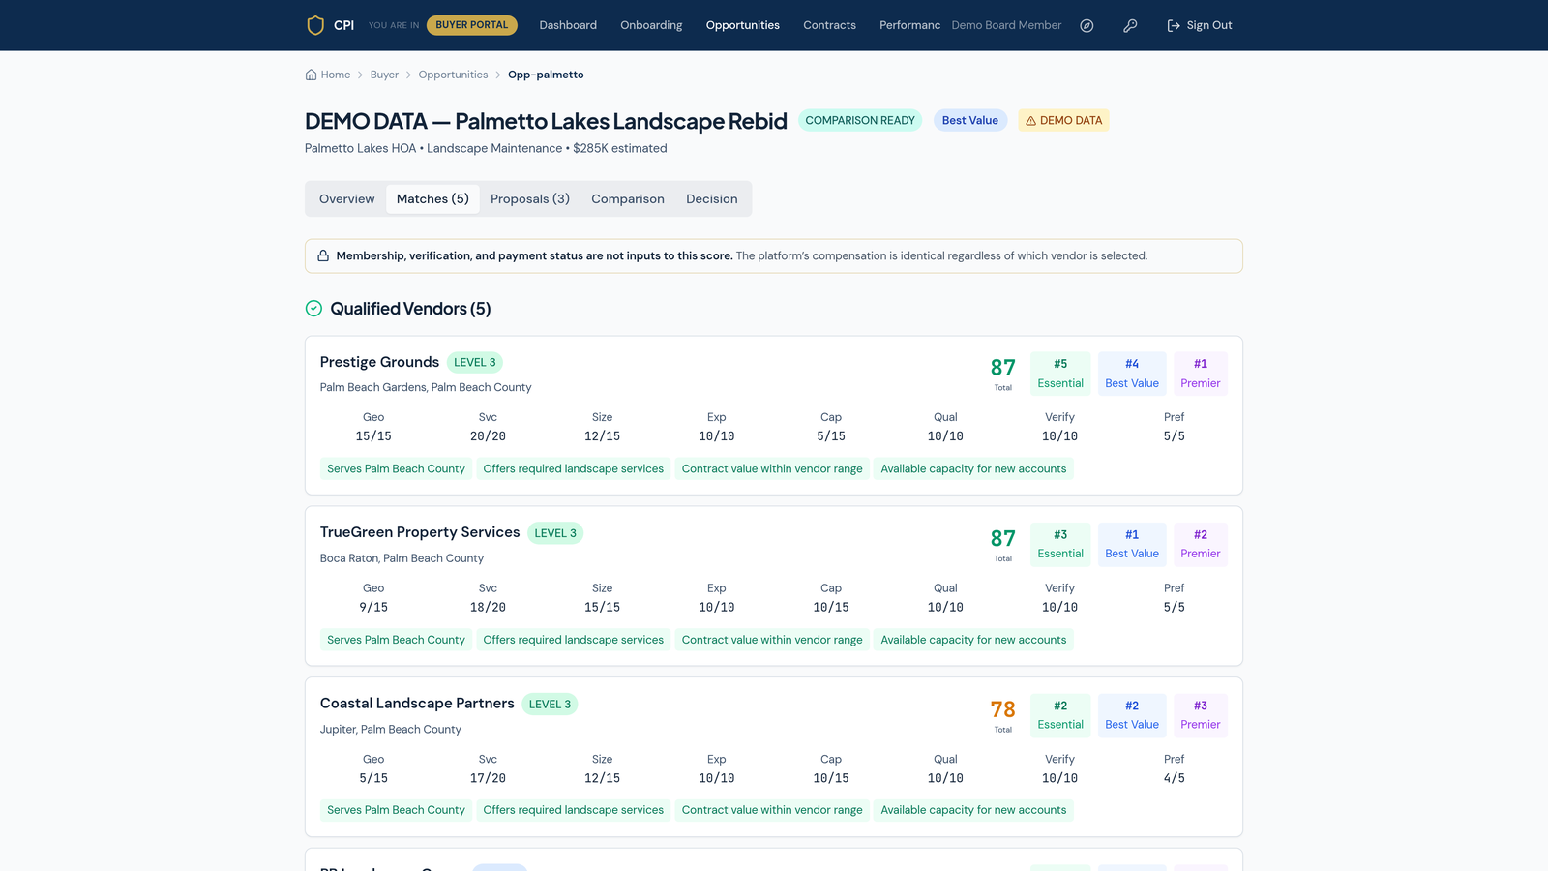Click the Buyer breadcrumb link

click(384, 75)
